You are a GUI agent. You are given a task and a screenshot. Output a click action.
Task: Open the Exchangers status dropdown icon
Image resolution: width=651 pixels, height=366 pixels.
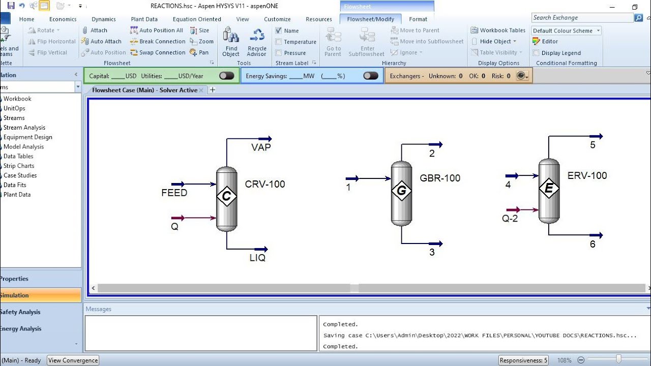coord(522,76)
